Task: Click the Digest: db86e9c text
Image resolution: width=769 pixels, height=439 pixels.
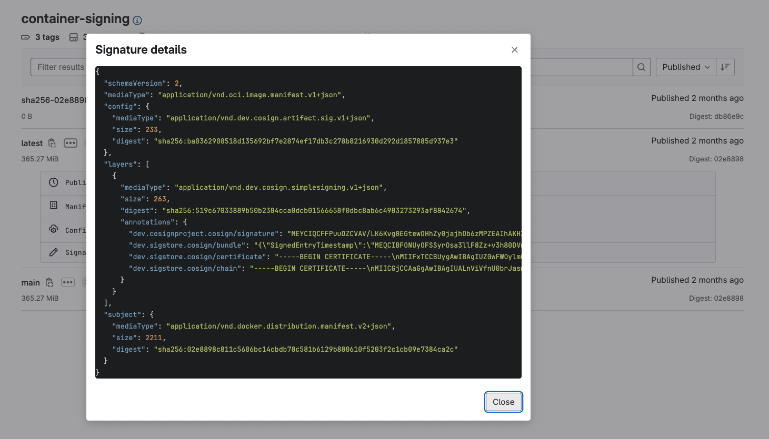Action: 716,116
